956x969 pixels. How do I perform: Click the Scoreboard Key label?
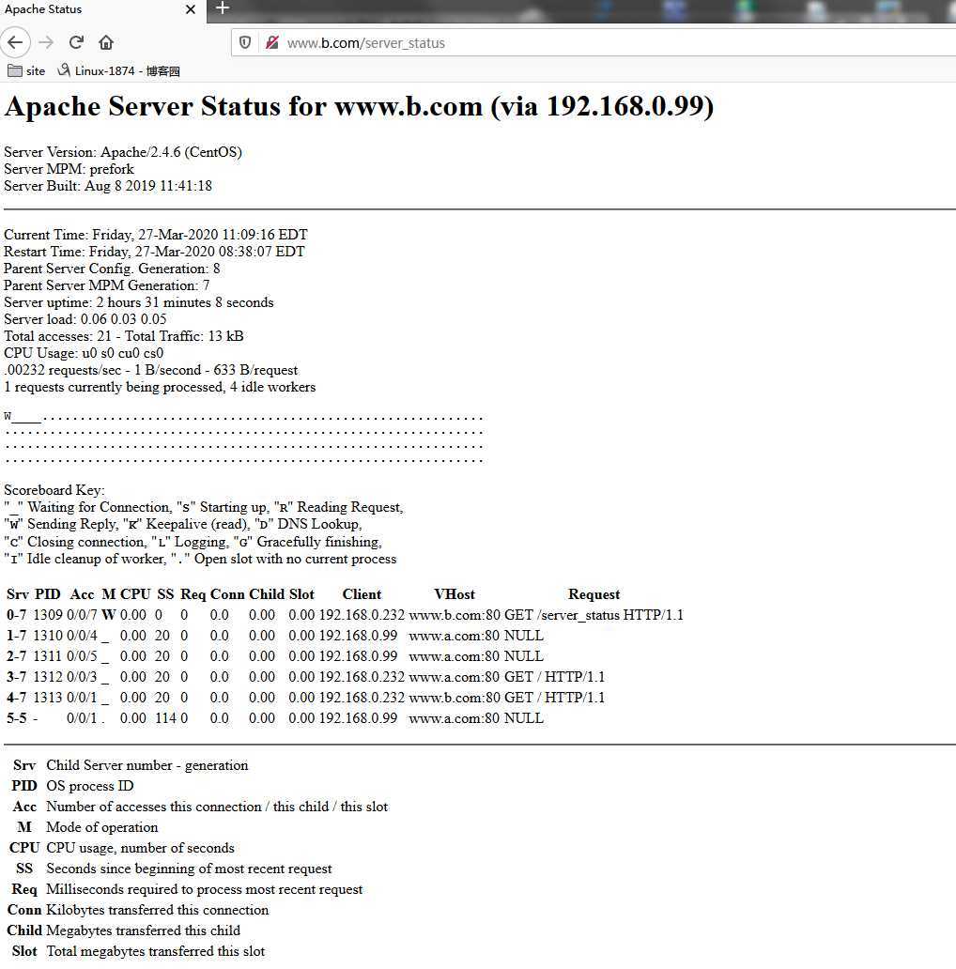tap(54, 490)
